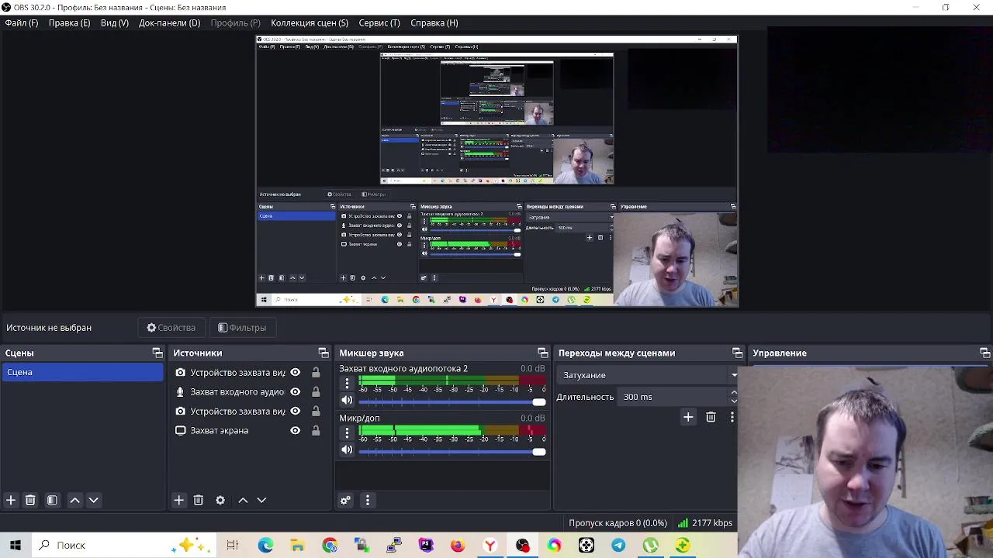This screenshot has width=993, height=558.
Task: Open Telegram from the taskbar
Action: pos(618,545)
